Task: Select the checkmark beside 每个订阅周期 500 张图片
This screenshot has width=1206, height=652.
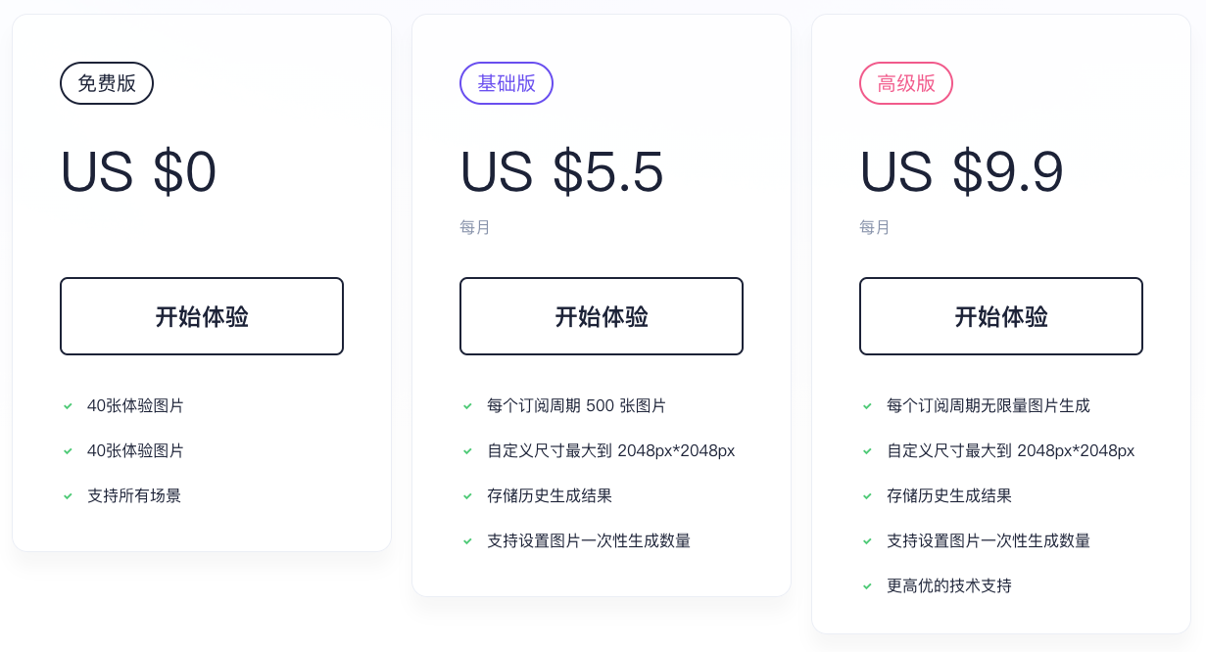Action: pyautogui.click(x=467, y=406)
